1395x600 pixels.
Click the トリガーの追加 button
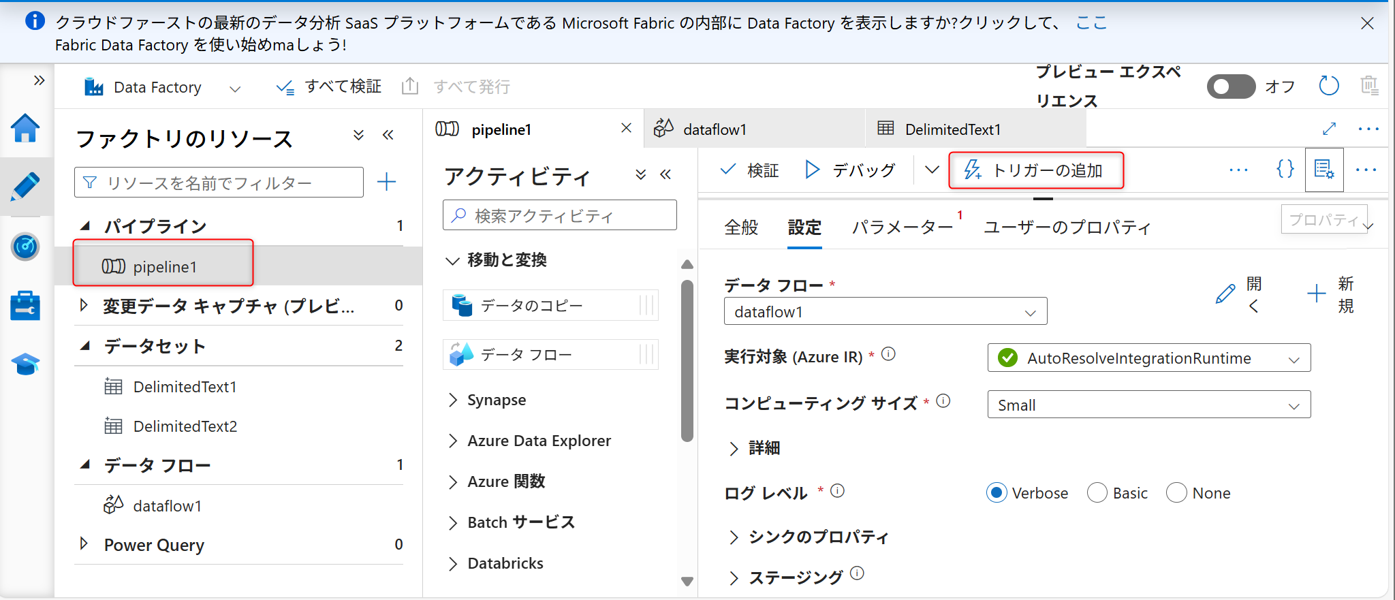click(x=1035, y=170)
